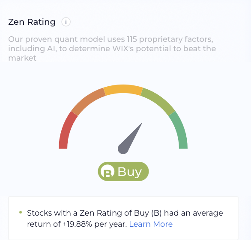Click the white info card area
Screen dimensions: 251x240
(x=123, y=218)
